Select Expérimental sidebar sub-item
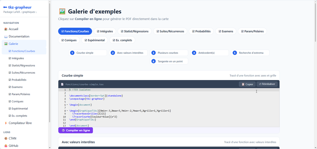The height and width of the screenshot is (149, 317). point(24,108)
